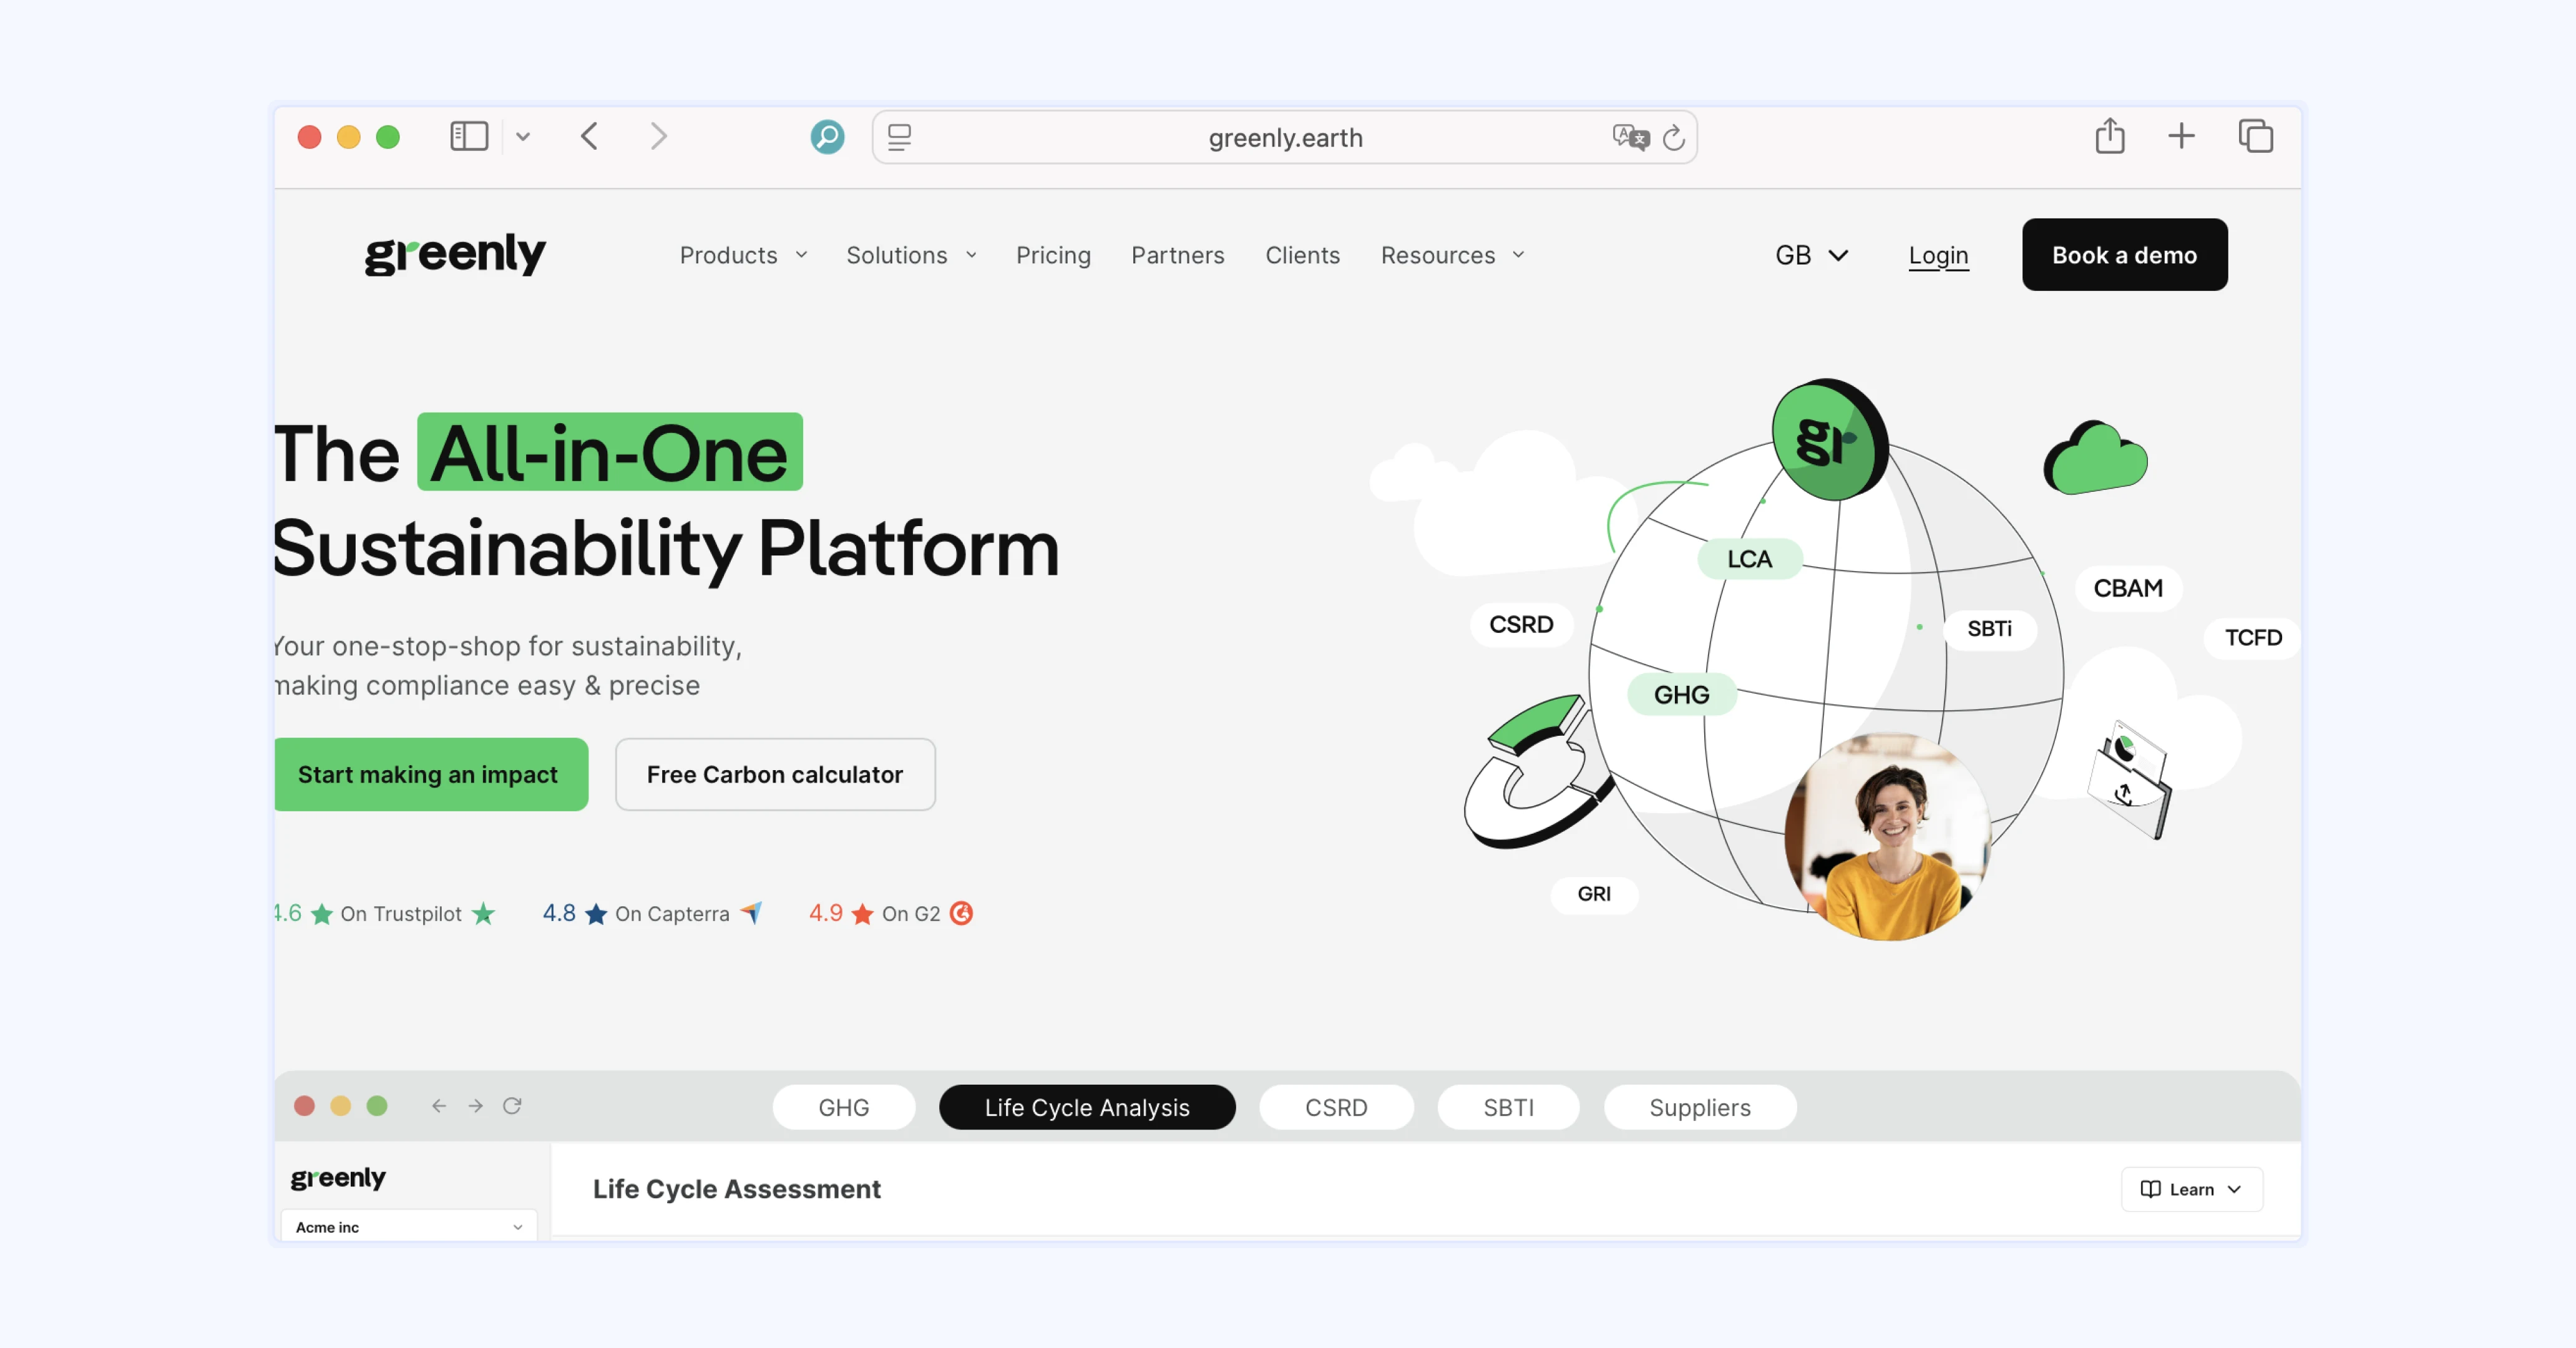Open the On G2 rating link
Image resolution: width=2576 pixels, height=1348 pixels.
911,913
